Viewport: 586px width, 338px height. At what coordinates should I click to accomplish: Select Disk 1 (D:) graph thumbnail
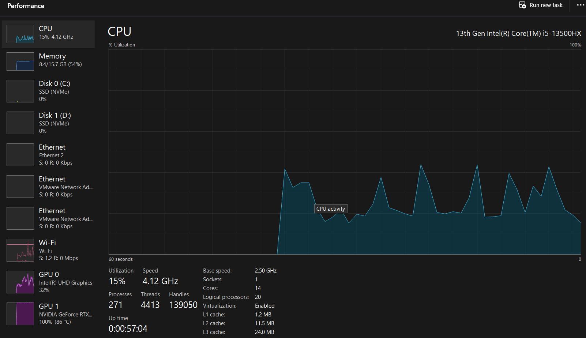pyautogui.click(x=20, y=123)
